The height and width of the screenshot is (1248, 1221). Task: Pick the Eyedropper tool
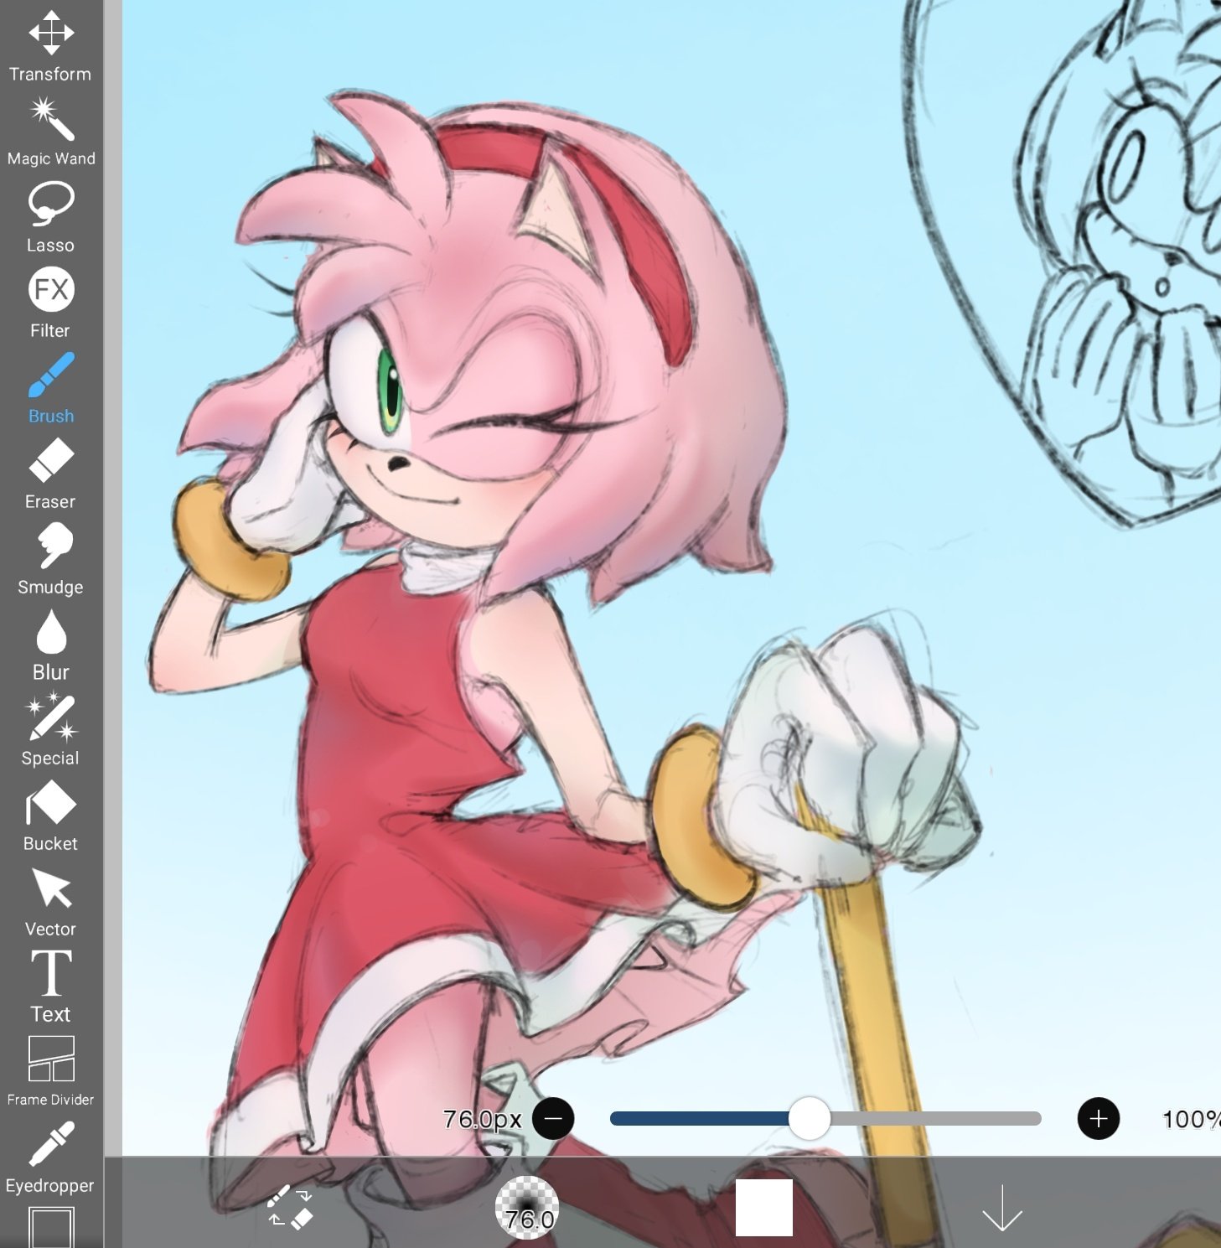tap(51, 1157)
